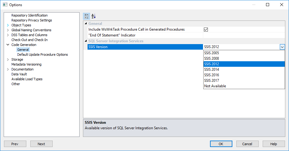This screenshot has width=289, height=151.
Task: Expand the Storage tree node
Action: coord(8,59)
